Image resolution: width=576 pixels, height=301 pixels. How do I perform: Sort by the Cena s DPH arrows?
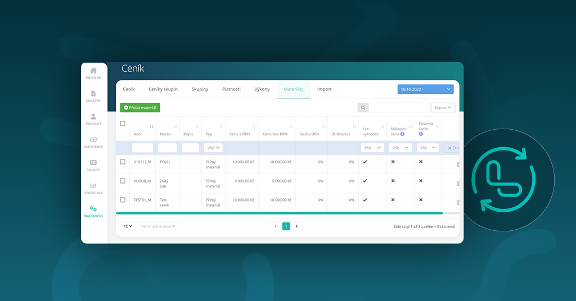[x=254, y=126]
